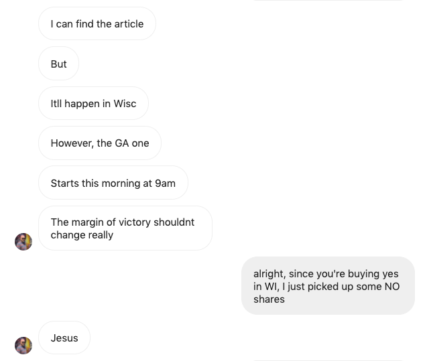Click the word 'shares' in the gray bubble
This screenshot has width=421, height=361.
269,299
